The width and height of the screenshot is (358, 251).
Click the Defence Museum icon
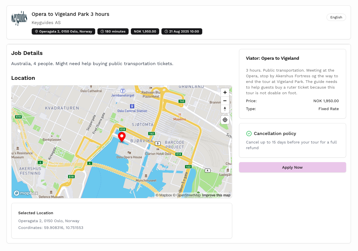51,192
